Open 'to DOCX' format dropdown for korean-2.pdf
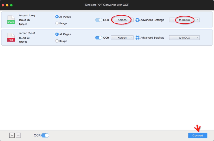214x141 pixels. [x=184, y=37]
